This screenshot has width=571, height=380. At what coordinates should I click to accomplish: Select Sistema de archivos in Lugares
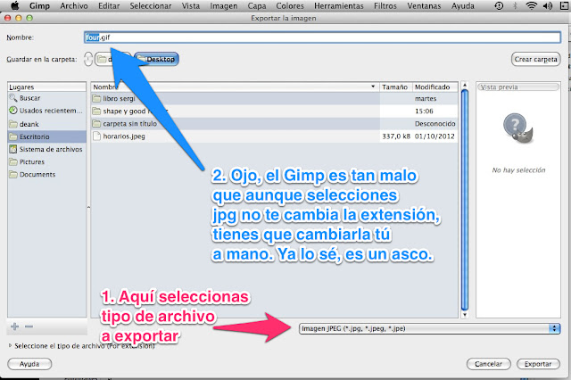(x=46, y=149)
